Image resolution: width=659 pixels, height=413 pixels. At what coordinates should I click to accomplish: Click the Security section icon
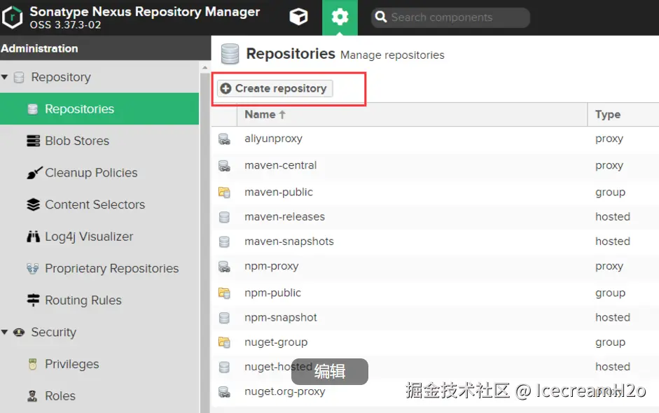[x=19, y=332]
